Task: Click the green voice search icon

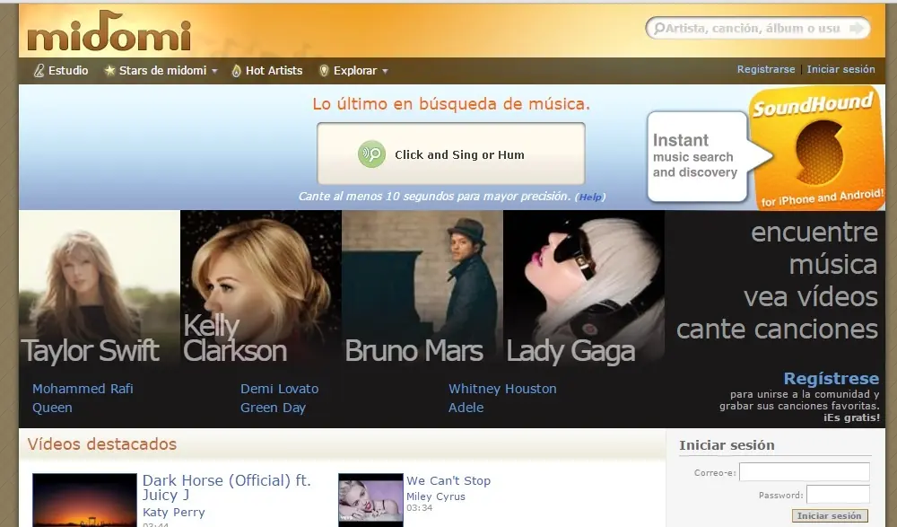Action: (372, 154)
